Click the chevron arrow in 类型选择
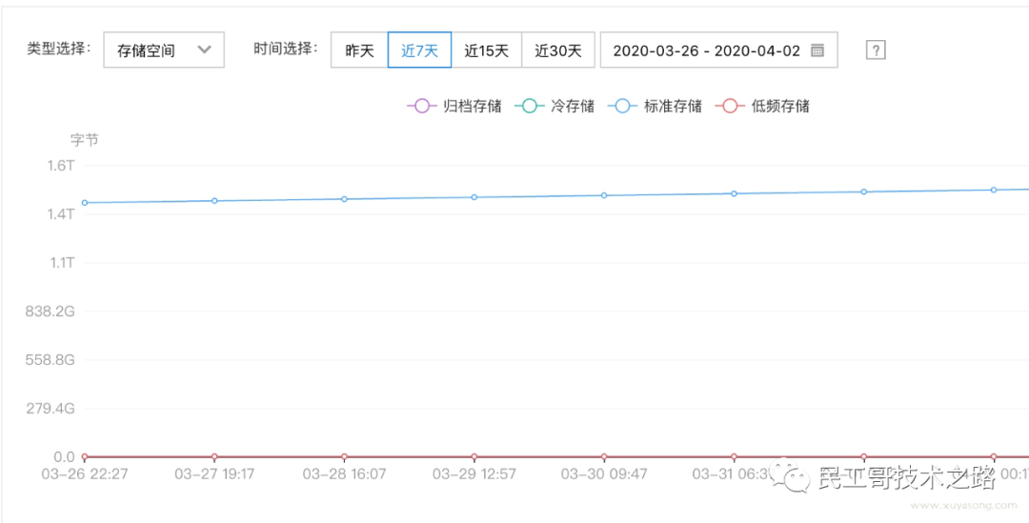Viewport: 1029px width, 523px height. click(204, 50)
